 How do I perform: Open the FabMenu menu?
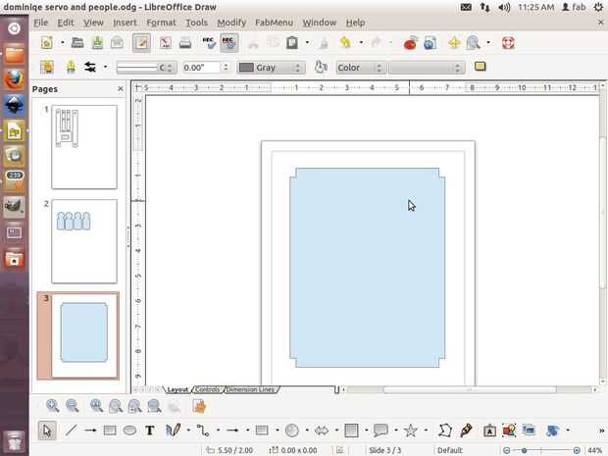274,22
